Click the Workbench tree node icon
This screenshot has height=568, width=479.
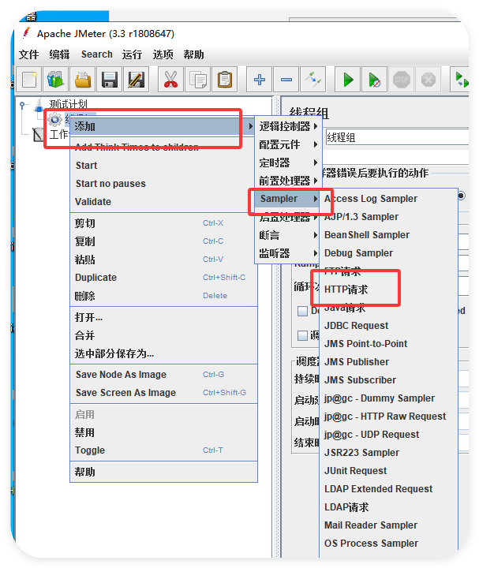pos(38,134)
